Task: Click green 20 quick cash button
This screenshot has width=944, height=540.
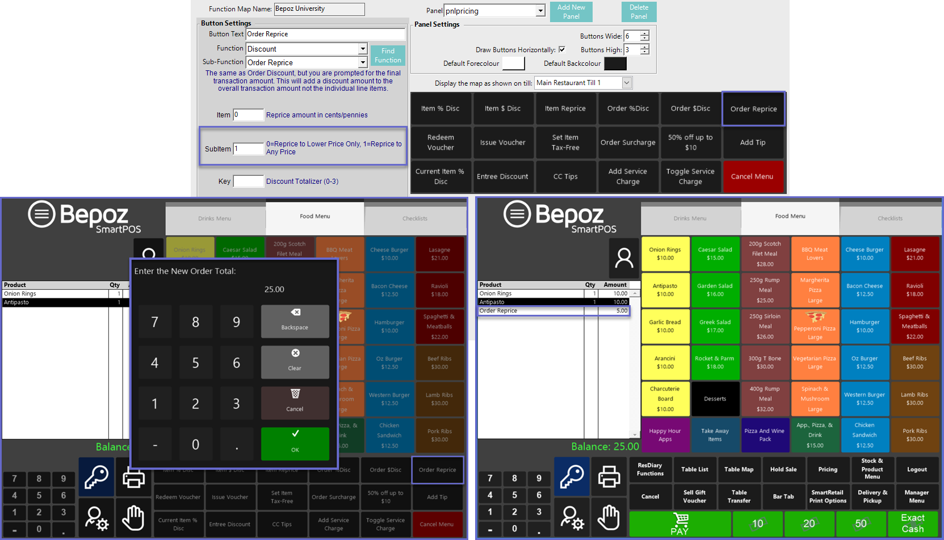Action: tap(809, 524)
